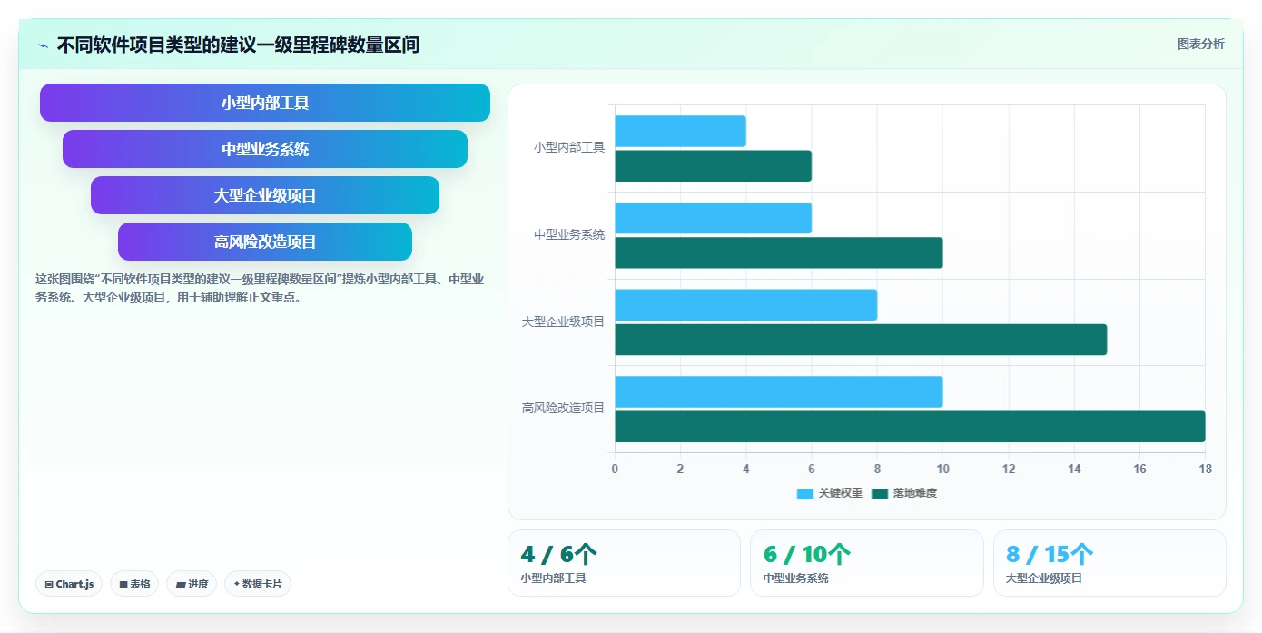Click the 中型业务系统 y-axis label

[x=569, y=234]
